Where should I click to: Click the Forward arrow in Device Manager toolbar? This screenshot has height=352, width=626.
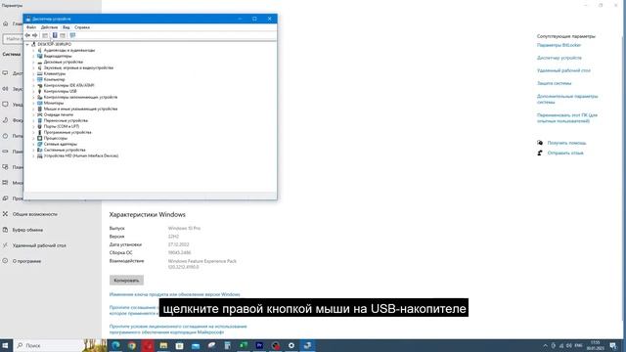click(35, 35)
